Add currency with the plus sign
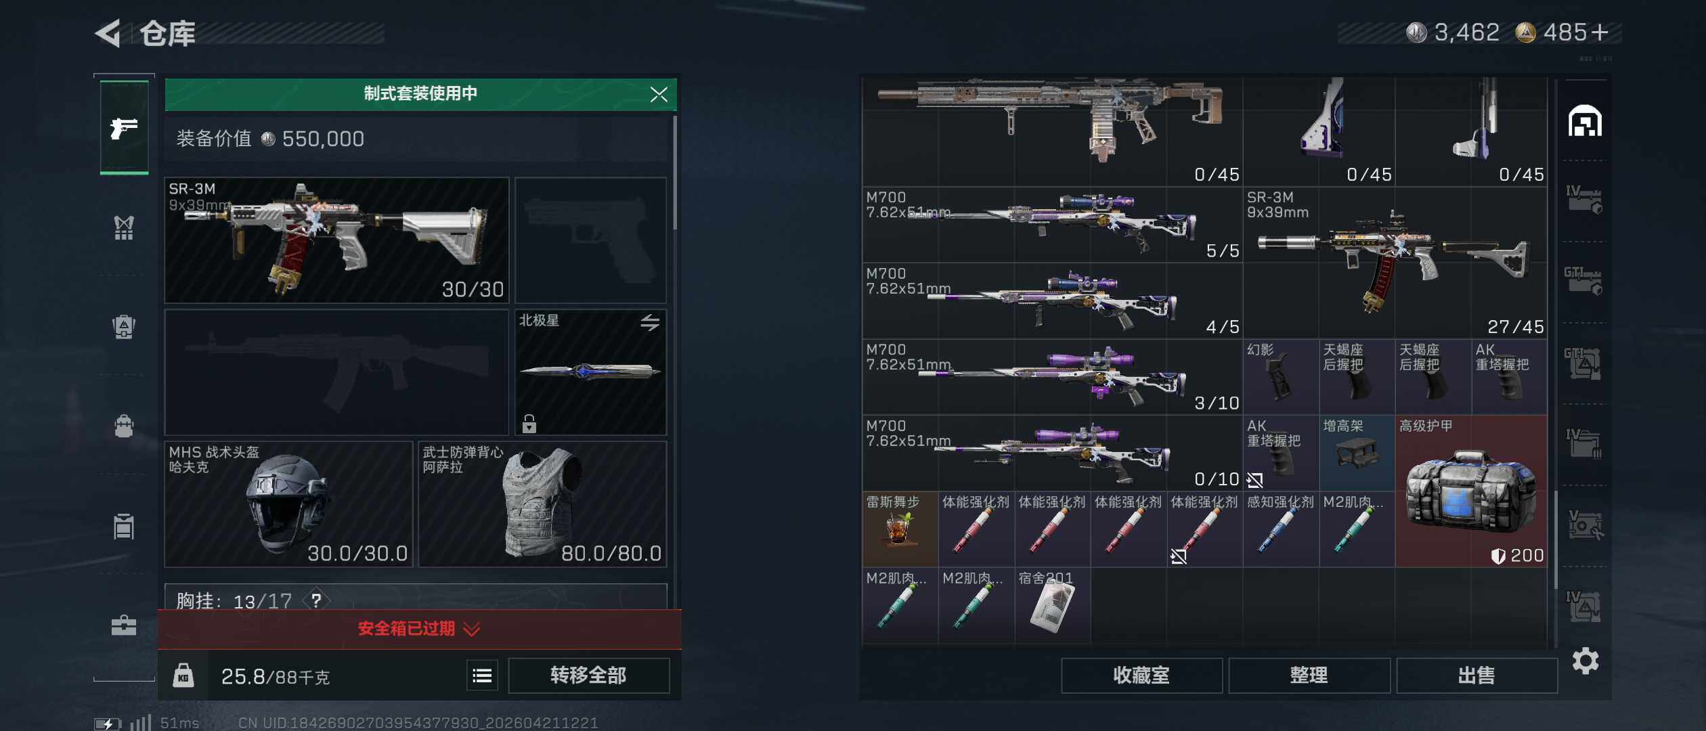1706x731 pixels. (1599, 32)
